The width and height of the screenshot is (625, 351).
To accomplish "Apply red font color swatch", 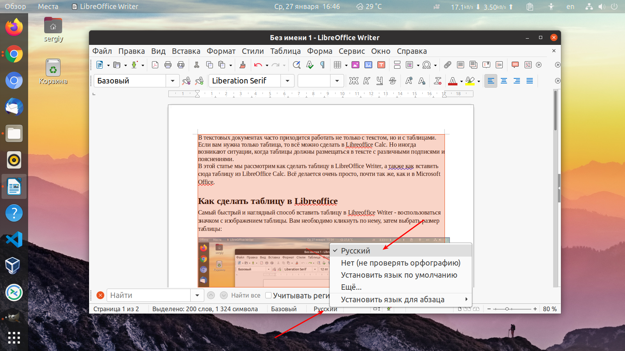I will coord(453,81).
